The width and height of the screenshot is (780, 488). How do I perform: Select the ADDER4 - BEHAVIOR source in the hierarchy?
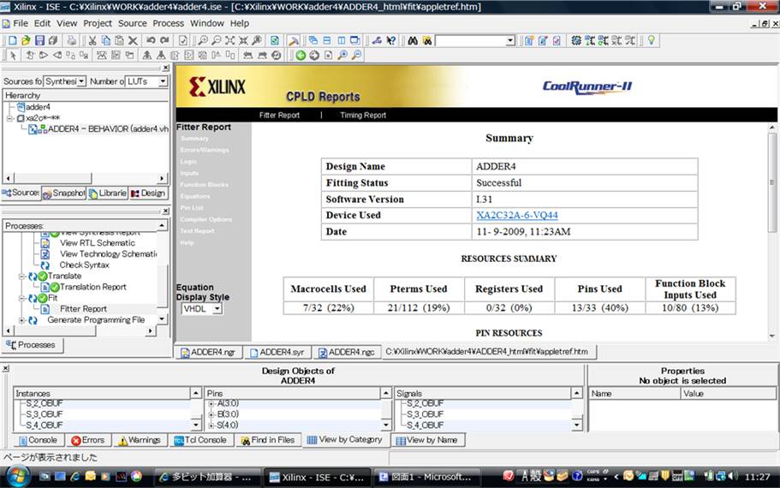pos(107,129)
